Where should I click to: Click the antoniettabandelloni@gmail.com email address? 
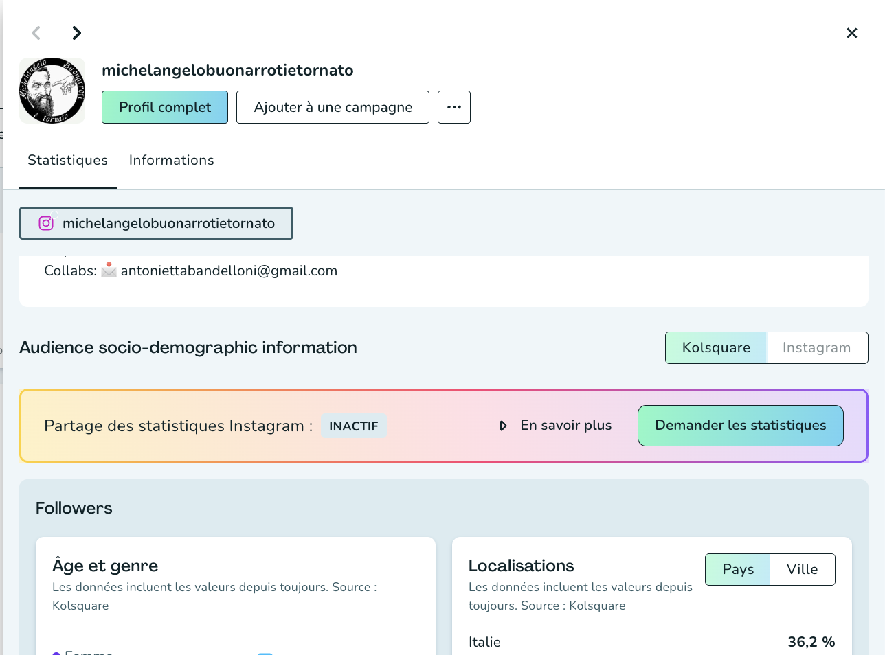(229, 271)
